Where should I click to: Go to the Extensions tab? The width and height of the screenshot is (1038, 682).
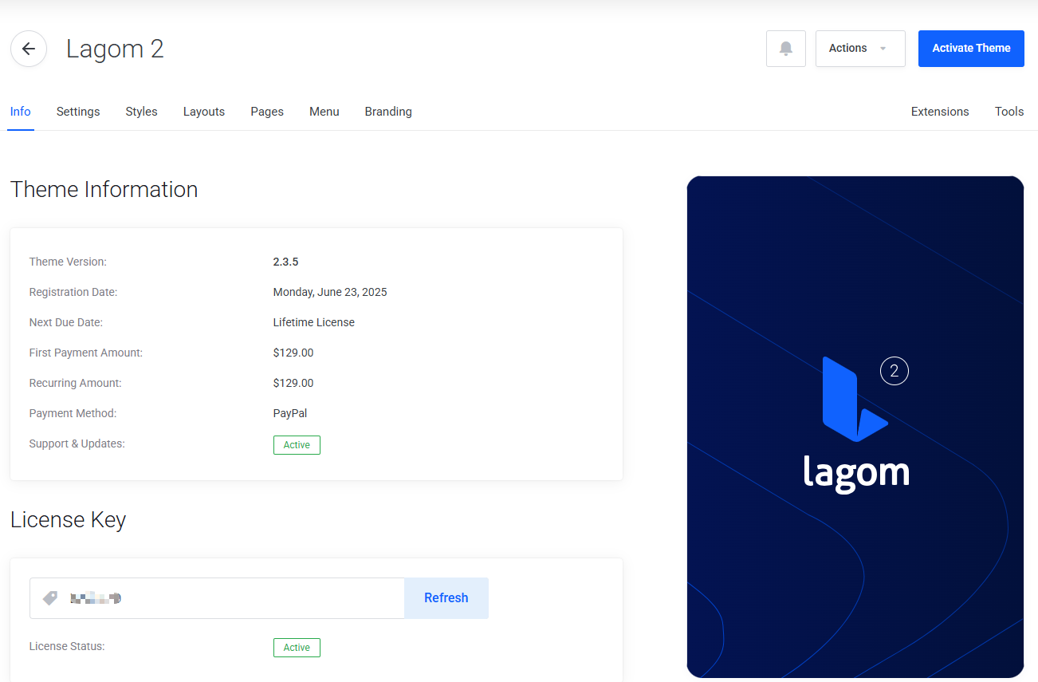[940, 112]
